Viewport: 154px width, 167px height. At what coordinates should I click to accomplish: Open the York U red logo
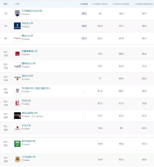pos(17,103)
